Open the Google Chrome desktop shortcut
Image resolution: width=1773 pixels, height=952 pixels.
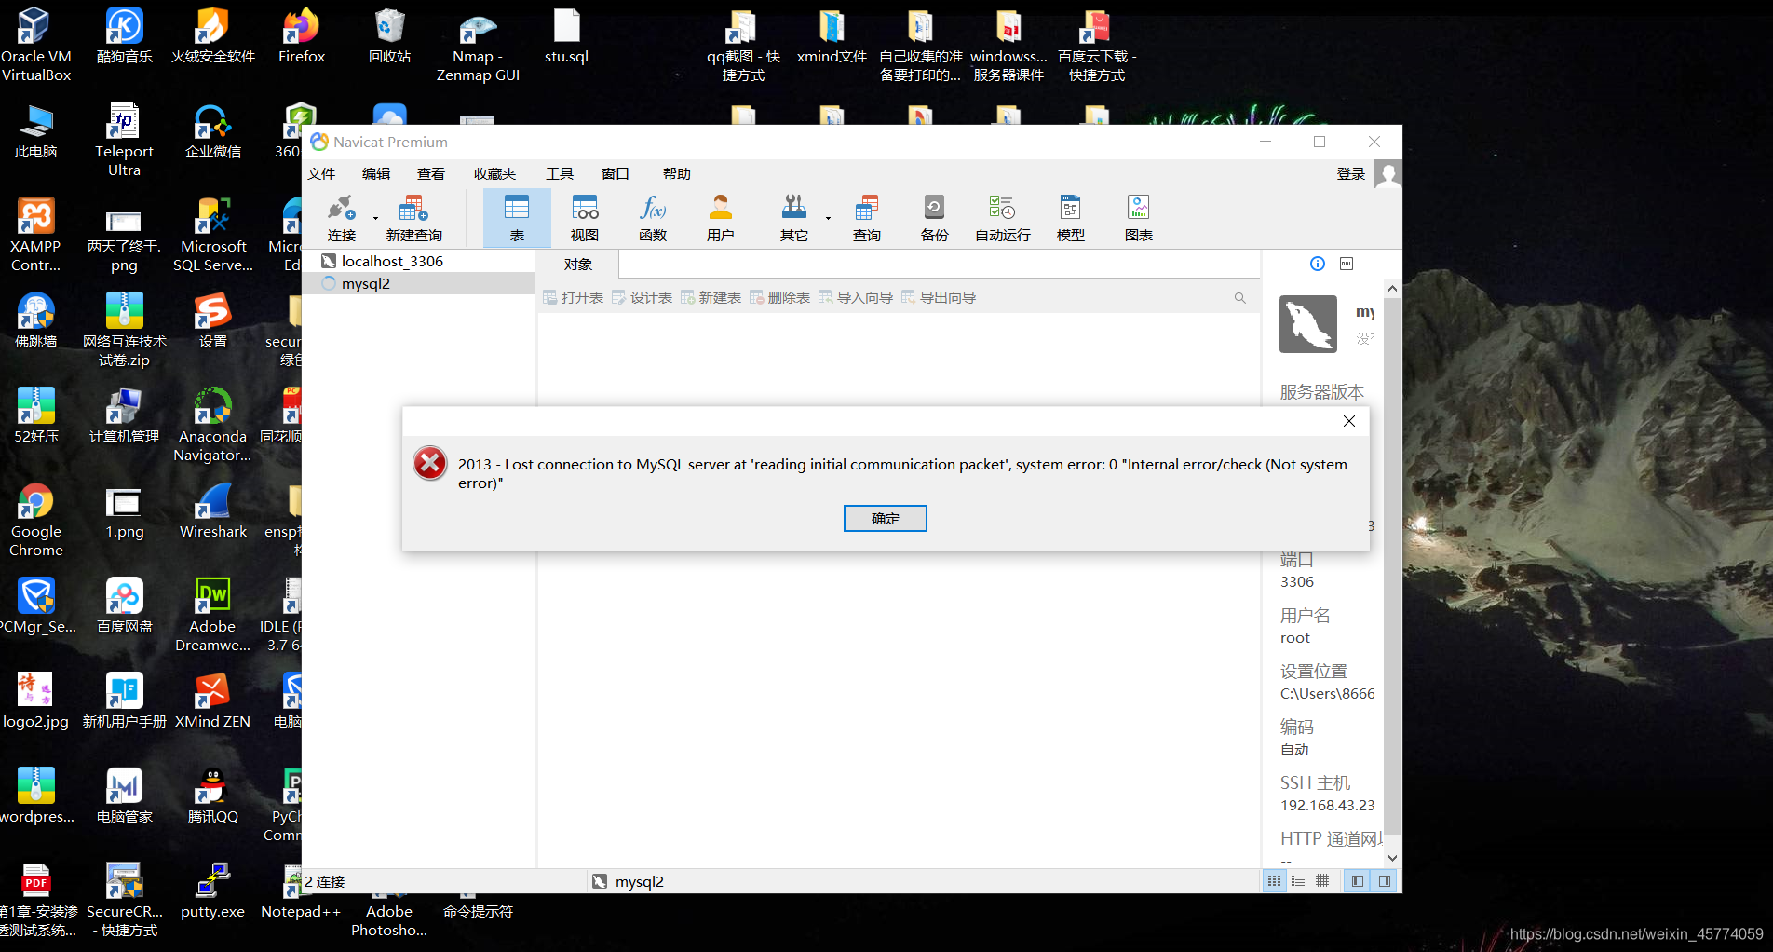click(x=35, y=522)
